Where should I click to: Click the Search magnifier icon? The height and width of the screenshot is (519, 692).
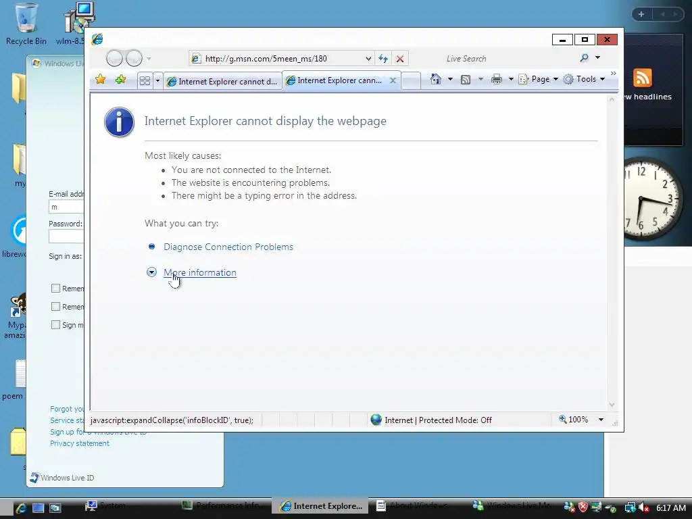(585, 58)
